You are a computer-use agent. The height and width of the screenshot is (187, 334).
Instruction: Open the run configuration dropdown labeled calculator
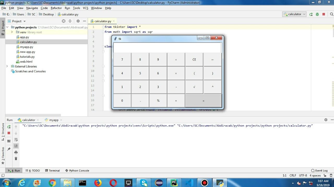pyautogui.click(x=294, y=14)
